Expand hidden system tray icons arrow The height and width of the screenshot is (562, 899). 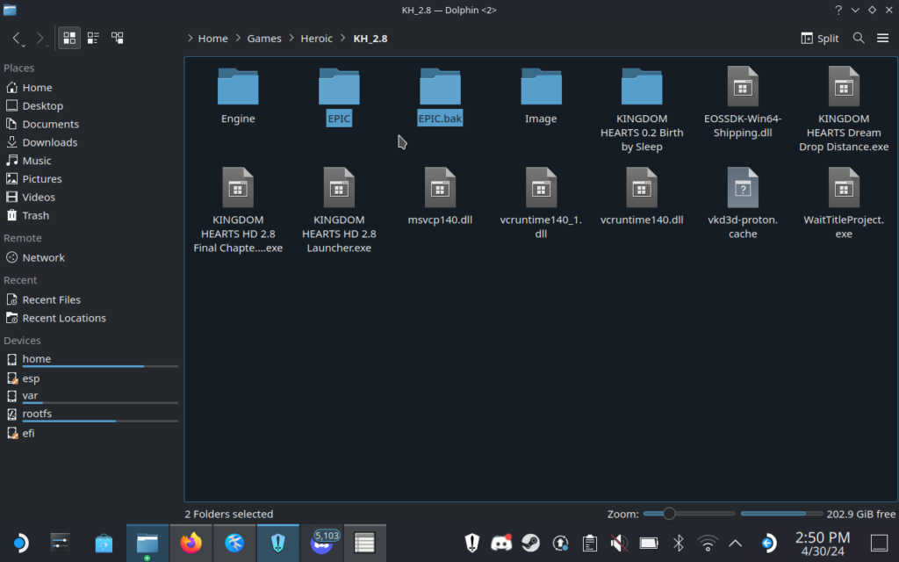pyautogui.click(x=736, y=543)
